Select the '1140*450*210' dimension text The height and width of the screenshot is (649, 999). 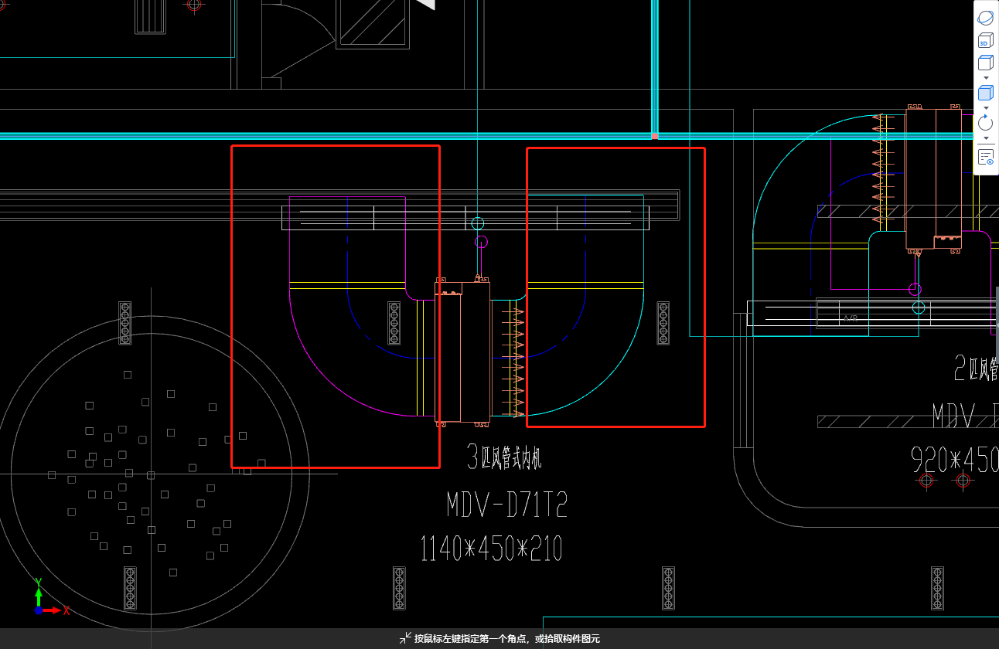(491, 549)
